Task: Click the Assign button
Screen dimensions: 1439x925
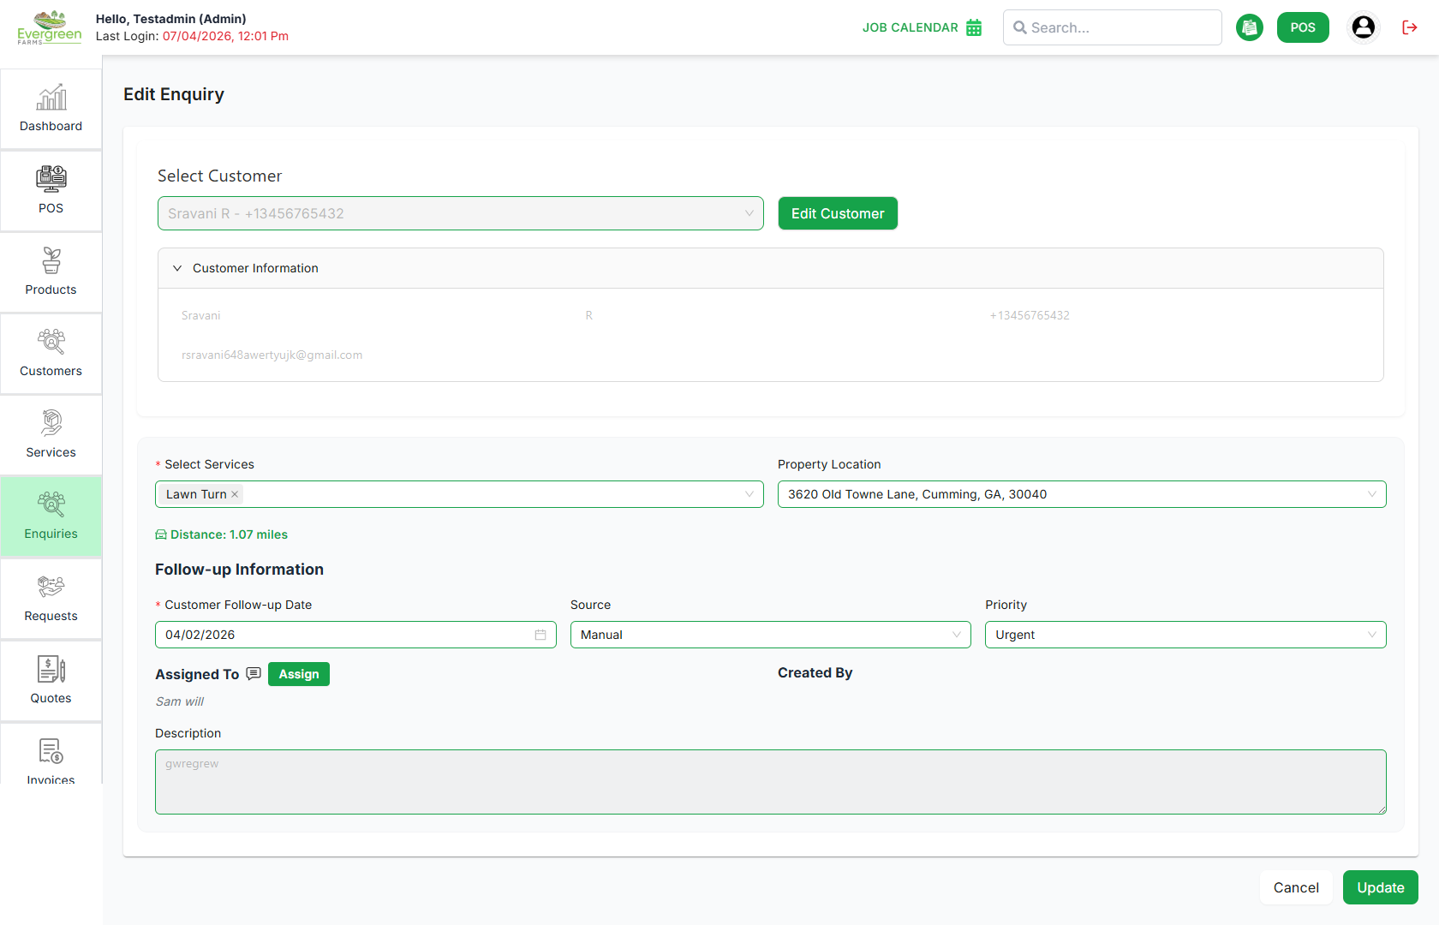Action: coord(299,674)
